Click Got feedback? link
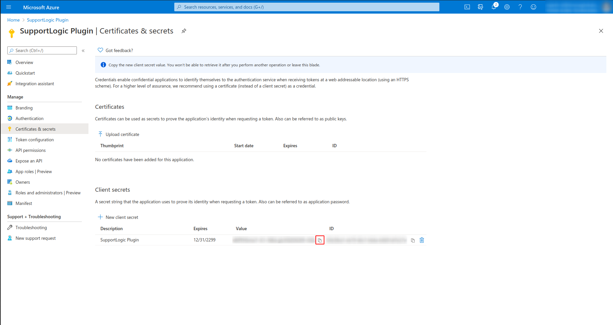 [x=119, y=50]
